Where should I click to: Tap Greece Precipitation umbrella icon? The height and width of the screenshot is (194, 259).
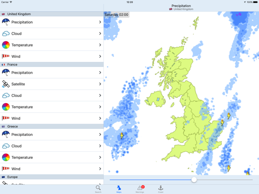6,134
